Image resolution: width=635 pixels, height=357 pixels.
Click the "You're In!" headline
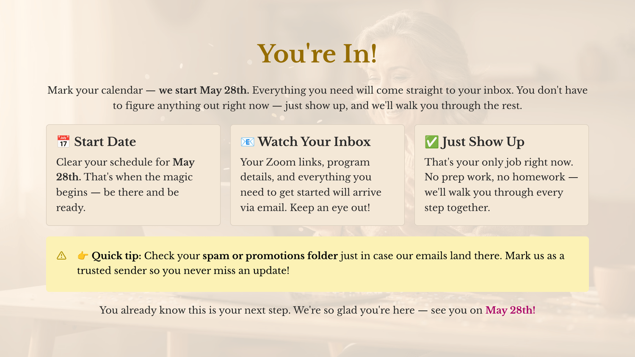[317, 54]
